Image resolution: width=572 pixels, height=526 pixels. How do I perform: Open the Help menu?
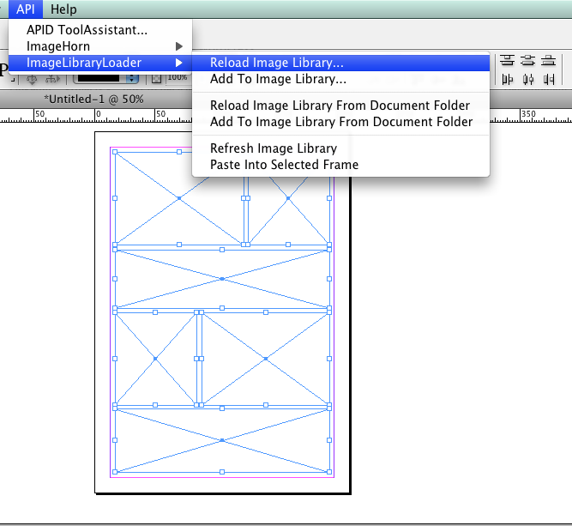click(63, 9)
